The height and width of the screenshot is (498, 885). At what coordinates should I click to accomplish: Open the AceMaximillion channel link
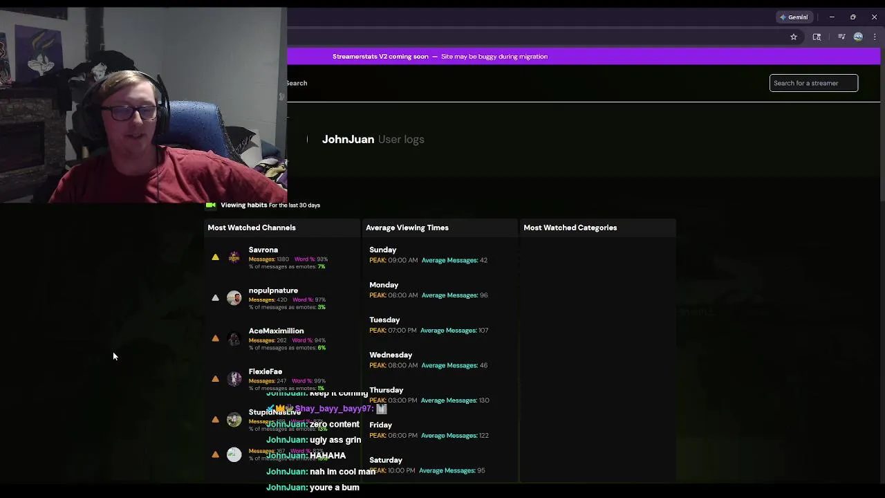click(x=276, y=331)
